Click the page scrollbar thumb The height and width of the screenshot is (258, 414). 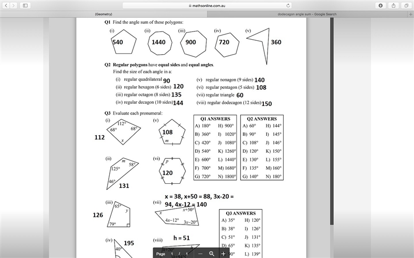[x=332, y=121]
